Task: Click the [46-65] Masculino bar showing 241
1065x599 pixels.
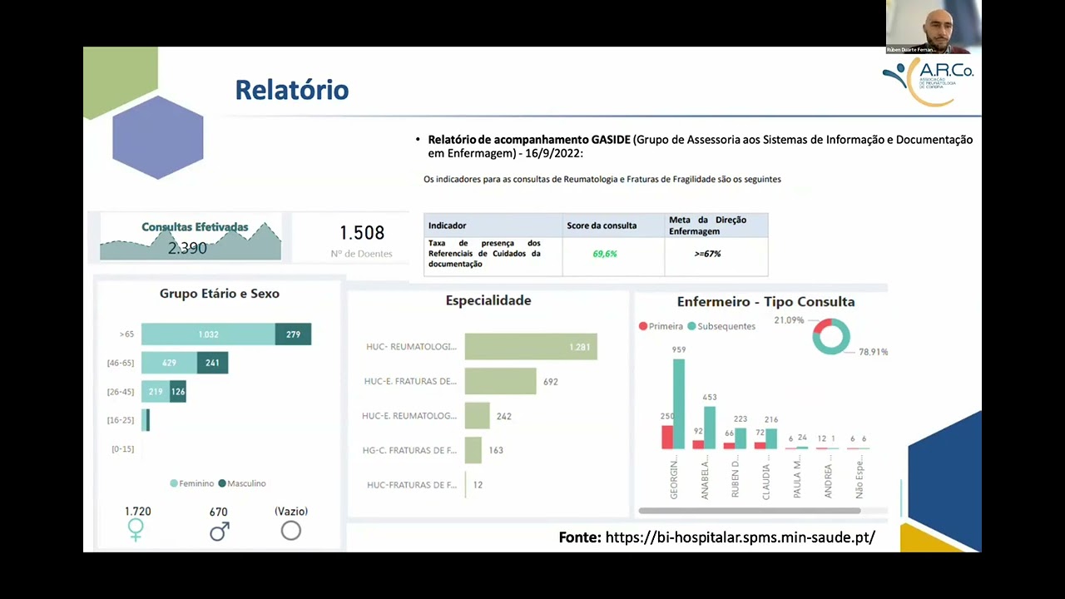Action: point(212,363)
